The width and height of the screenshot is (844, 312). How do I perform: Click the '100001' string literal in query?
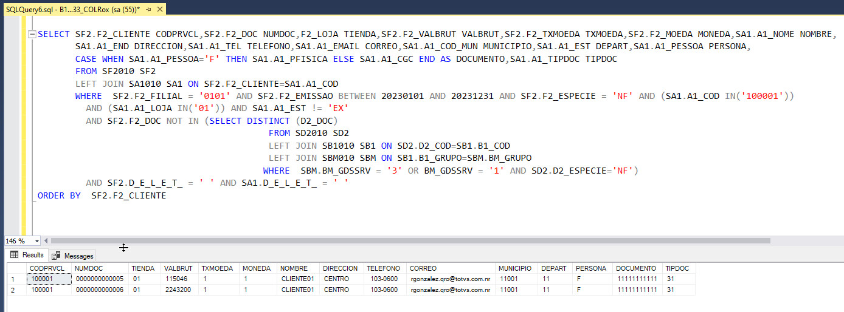(x=762, y=97)
